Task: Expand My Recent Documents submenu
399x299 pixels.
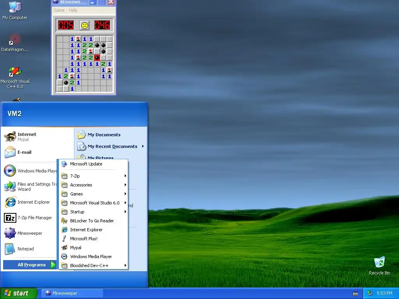Action: tap(110, 146)
